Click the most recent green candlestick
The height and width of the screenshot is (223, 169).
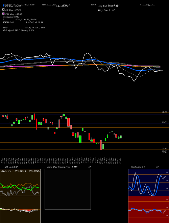click(121, 137)
